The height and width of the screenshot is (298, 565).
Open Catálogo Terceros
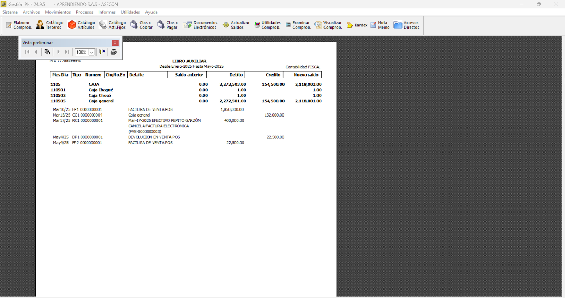click(50, 25)
